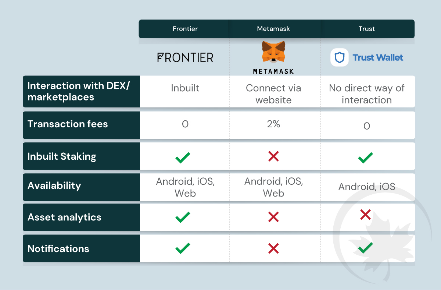Viewport: 441px width, 290px height.
Task: Click the Metamask fox logo
Action: tap(273, 52)
